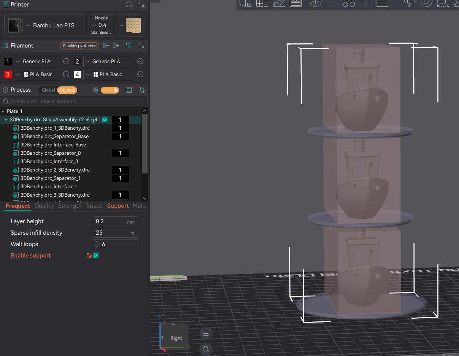The width and height of the screenshot is (459, 356).
Task: Toggle the Enable support checkbox
Action: pos(96,256)
